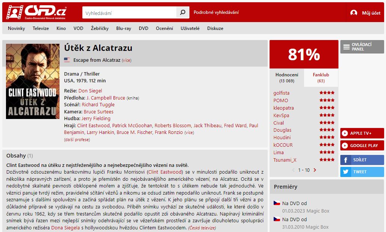Screen dimensions: 386x232
Task: Open Můj účet account link
Action: [371, 13]
